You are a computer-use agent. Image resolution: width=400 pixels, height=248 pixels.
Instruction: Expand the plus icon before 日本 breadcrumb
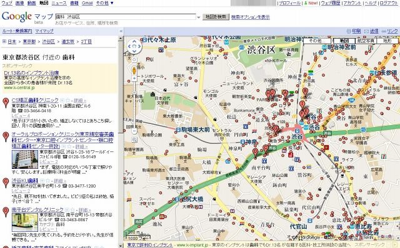pos(4,41)
